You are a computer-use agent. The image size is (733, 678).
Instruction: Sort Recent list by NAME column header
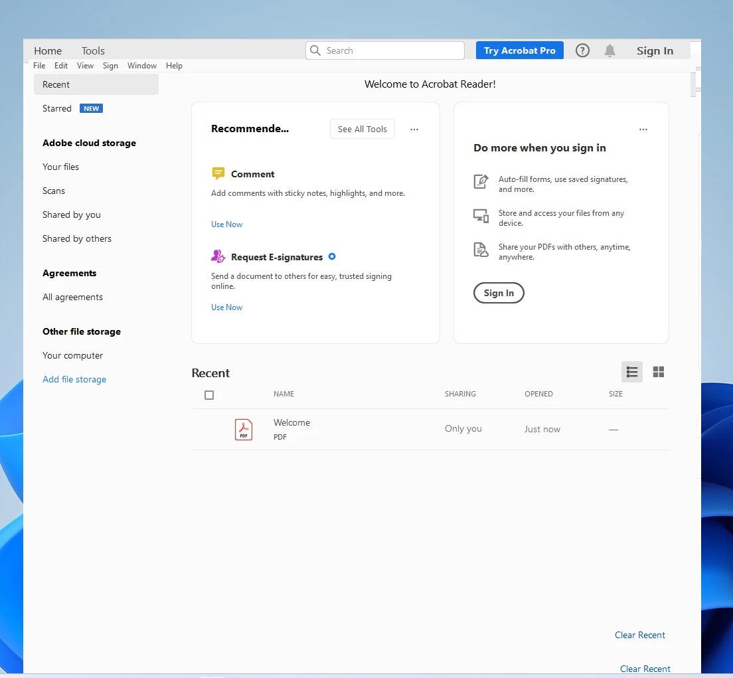(284, 394)
